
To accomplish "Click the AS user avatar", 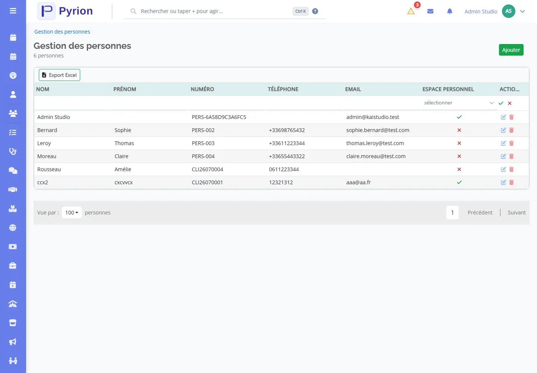I will pyautogui.click(x=509, y=11).
